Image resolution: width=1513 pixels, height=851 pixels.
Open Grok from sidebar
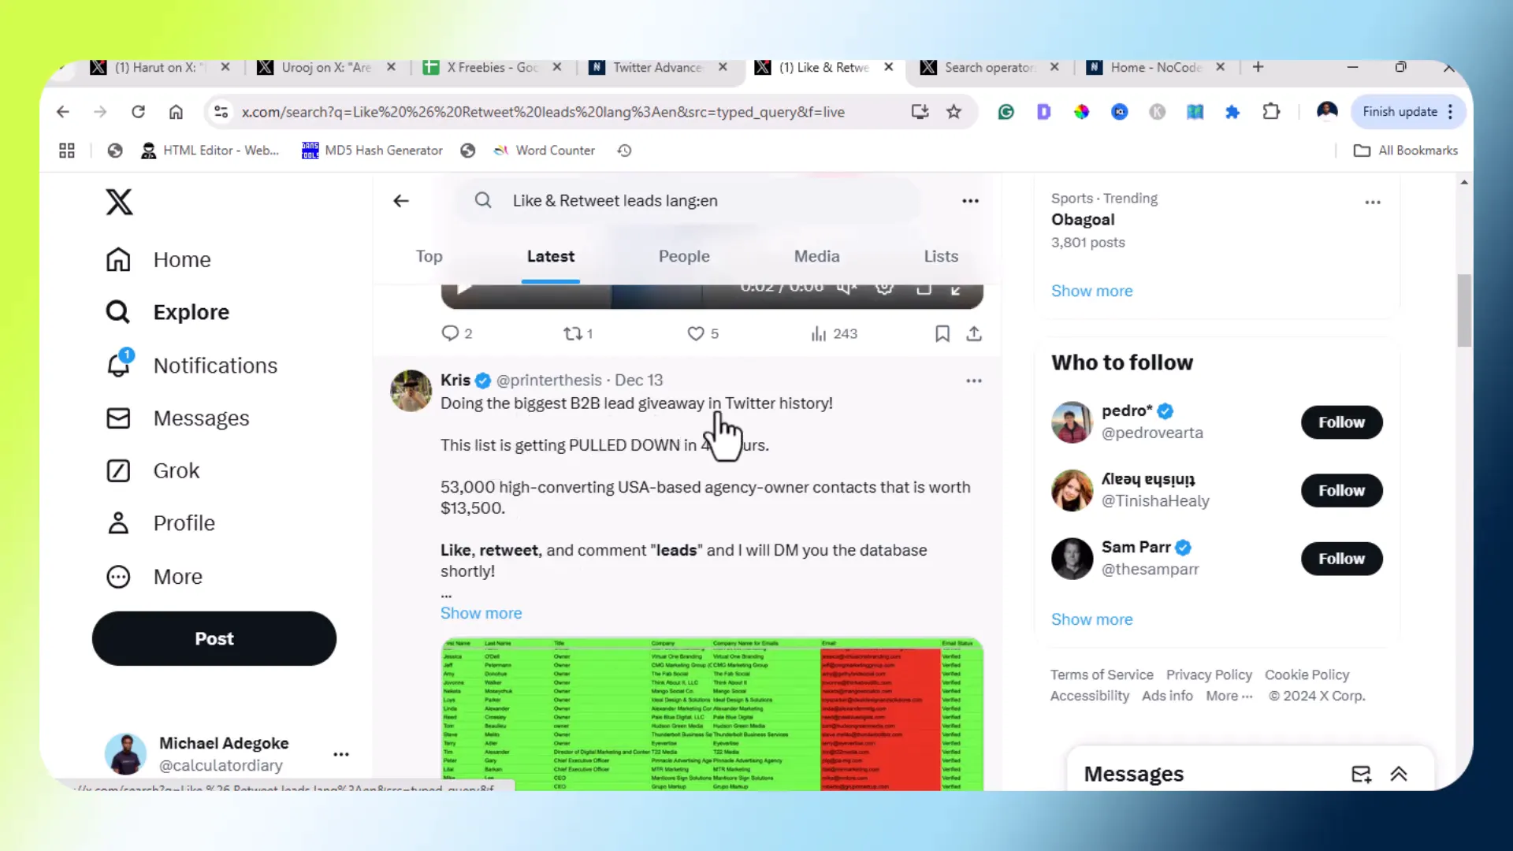[x=153, y=470]
